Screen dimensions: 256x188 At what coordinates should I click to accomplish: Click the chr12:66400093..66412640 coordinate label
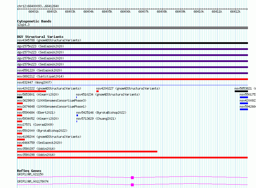tap(38, 6)
